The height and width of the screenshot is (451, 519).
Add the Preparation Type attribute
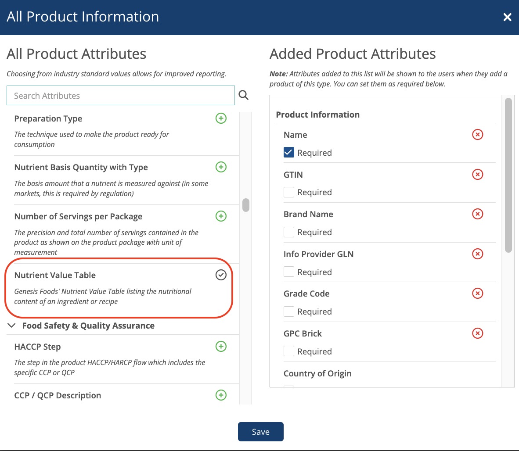[221, 118]
